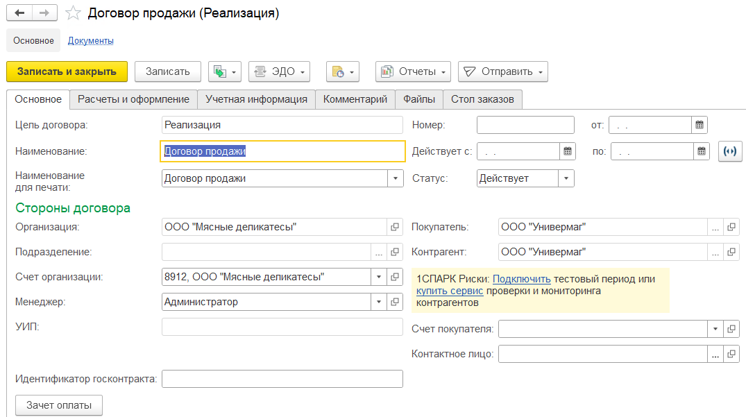Open calendar for 'Действует с' date
746x417 pixels.
click(568, 151)
